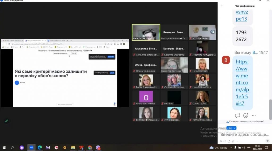Open Google Chrome from the taskbar

(90, 148)
